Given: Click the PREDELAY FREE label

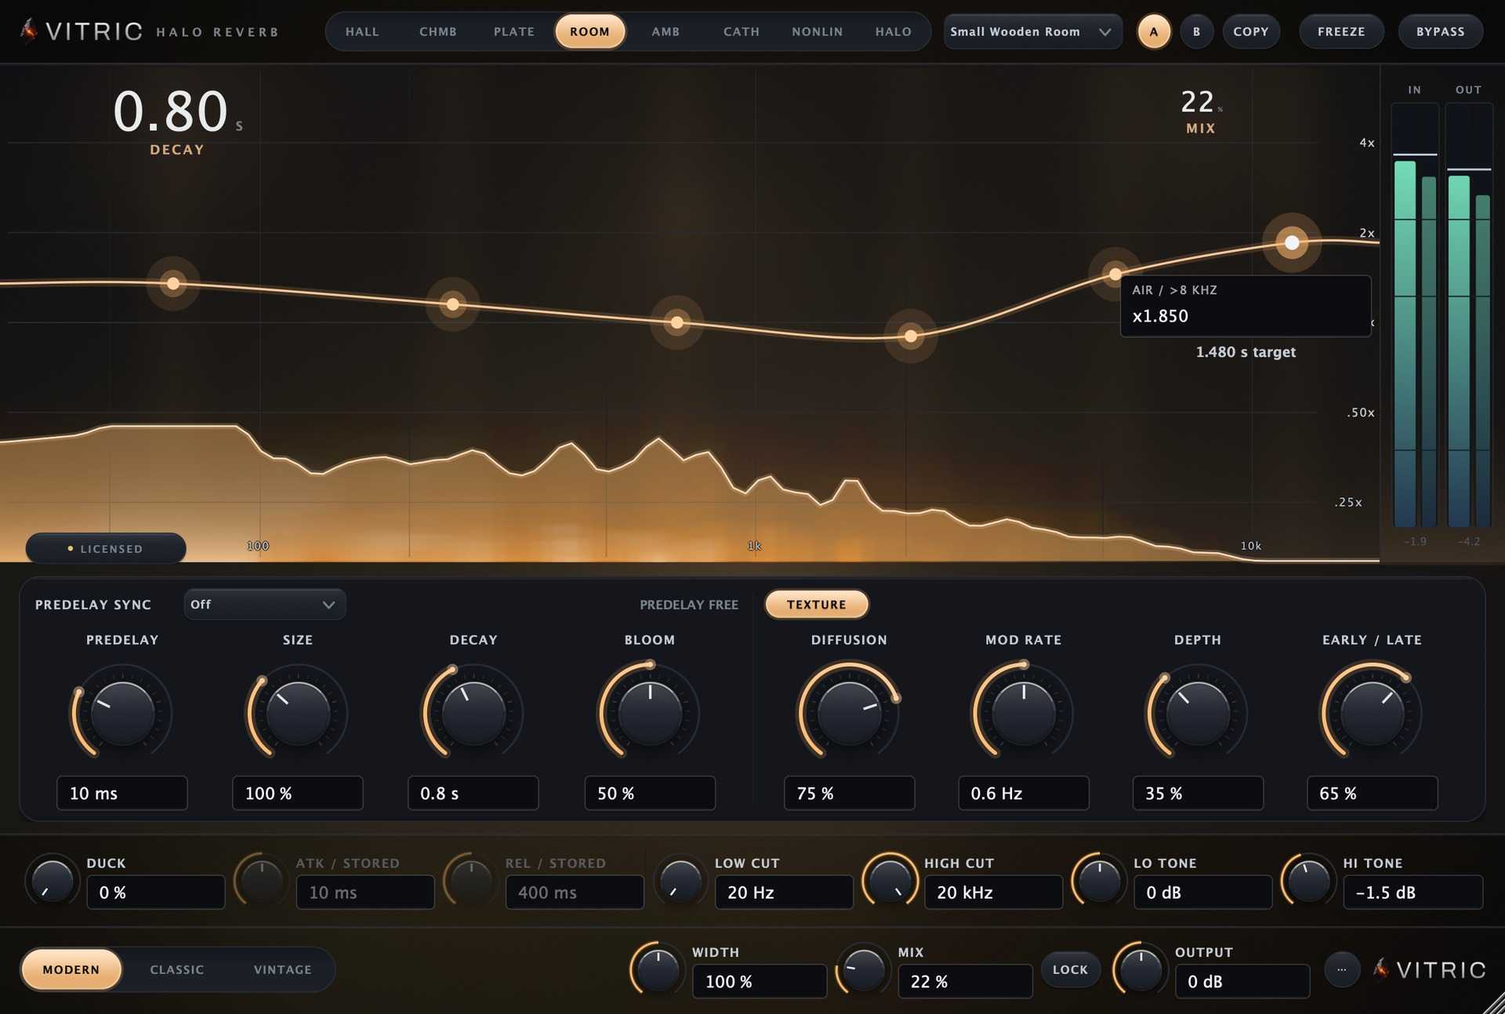Looking at the screenshot, I should point(689,605).
